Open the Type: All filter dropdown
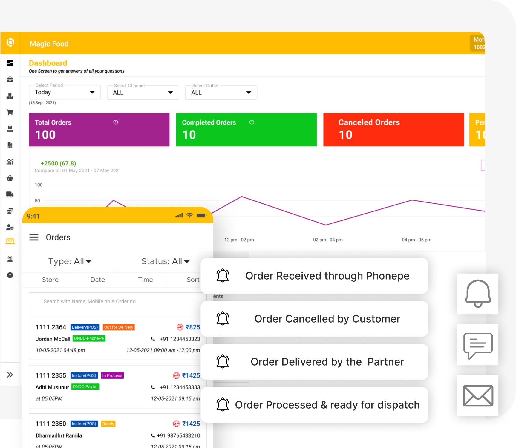This screenshot has width=516, height=448. [70, 261]
